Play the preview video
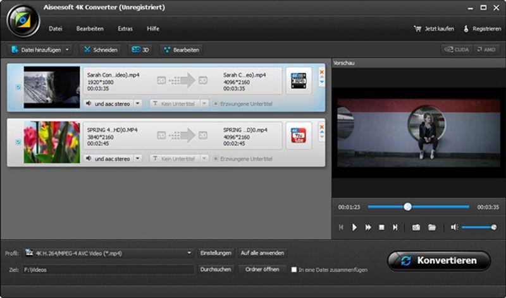The height and width of the screenshot is (298, 506). point(354,227)
